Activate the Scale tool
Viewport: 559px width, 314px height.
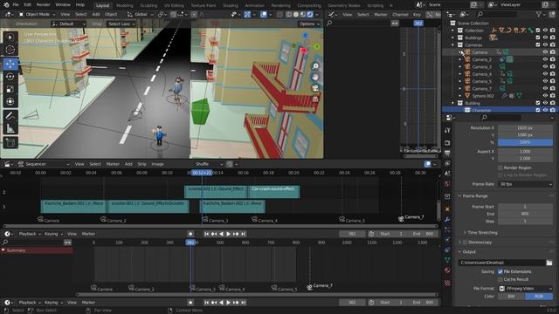click(x=10, y=89)
